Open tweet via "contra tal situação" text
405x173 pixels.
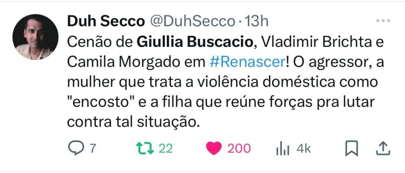click(x=133, y=122)
